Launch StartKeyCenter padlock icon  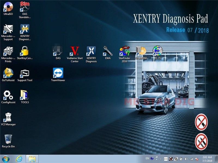(25, 51)
